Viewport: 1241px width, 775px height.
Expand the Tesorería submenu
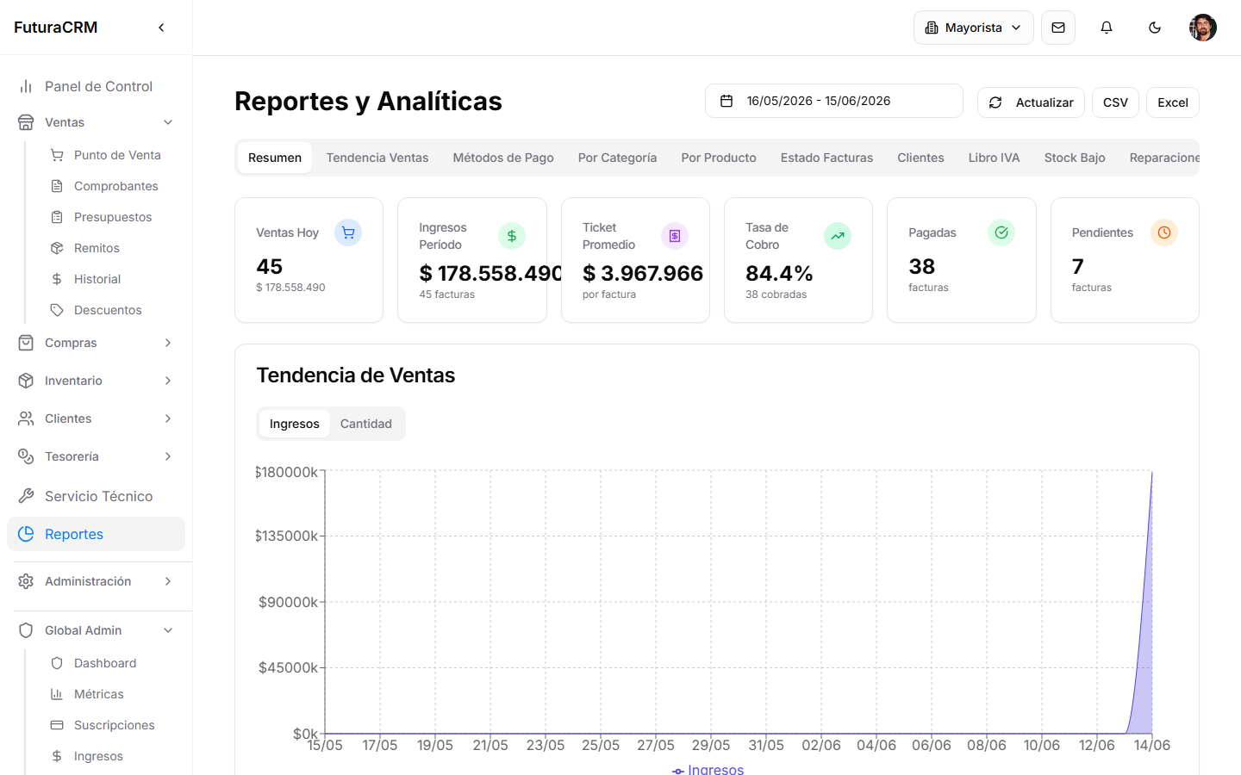coord(168,456)
